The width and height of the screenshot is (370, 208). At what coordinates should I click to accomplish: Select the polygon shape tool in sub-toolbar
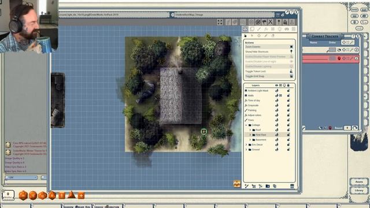coord(259,36)
